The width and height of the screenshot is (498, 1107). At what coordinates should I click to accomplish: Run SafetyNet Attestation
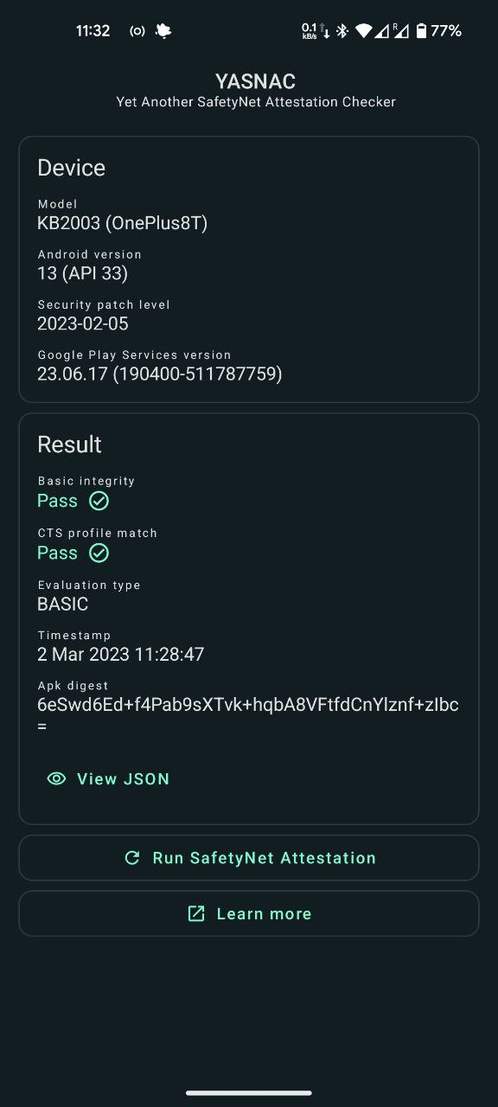coord(249,857)
